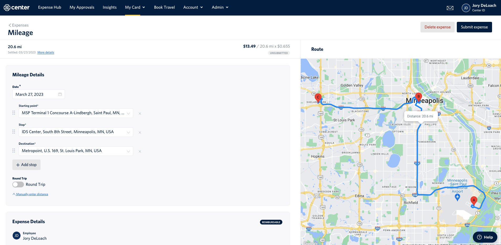Remove the IDS Center stop with X
The width and height of the screenshot is (501, 245).
140,133
